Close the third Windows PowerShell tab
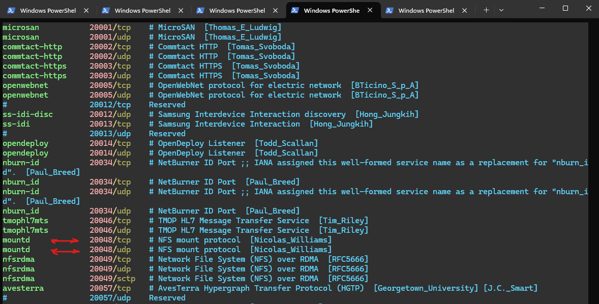The width and height of the screenshot is (599, 304). (x=276, y=11)
